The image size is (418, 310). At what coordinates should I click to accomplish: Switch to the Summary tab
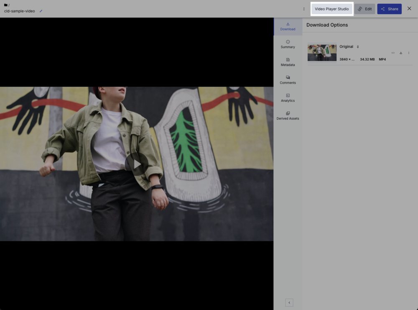coord(288,44)
